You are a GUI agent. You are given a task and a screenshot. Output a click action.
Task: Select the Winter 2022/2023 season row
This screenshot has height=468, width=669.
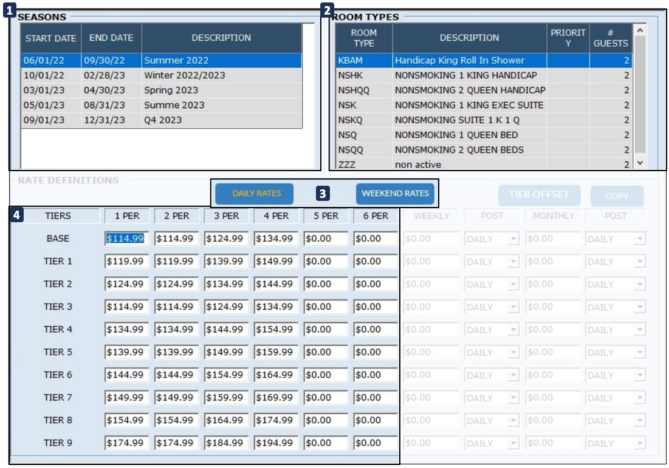coord(161,75)
